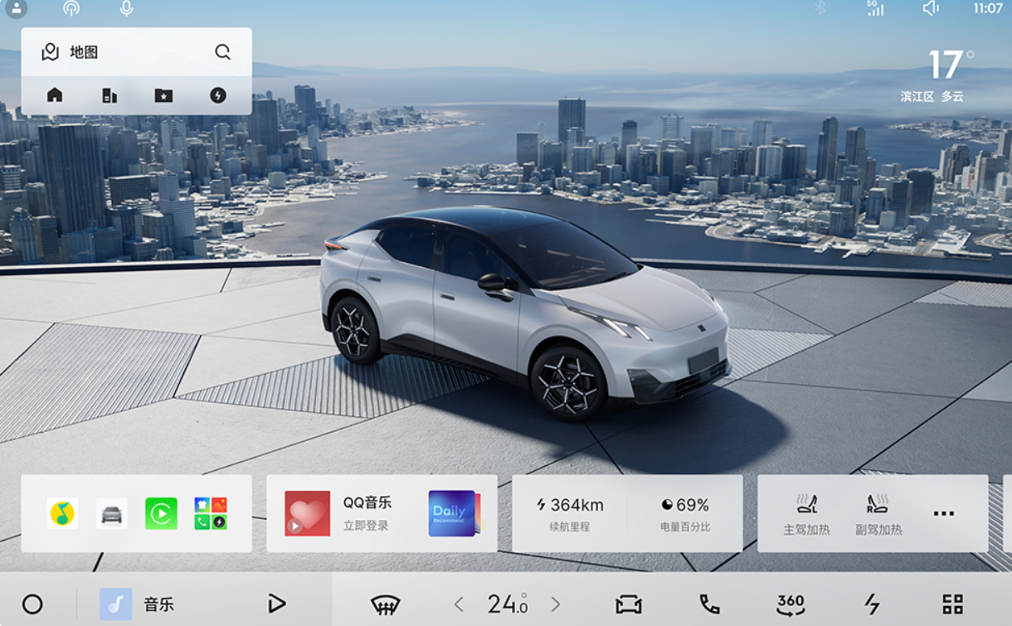Open the 音乐 label in dock
The width and height of the screenshot is (1012, 626).
pyautogui.click(x=158, y=604)
